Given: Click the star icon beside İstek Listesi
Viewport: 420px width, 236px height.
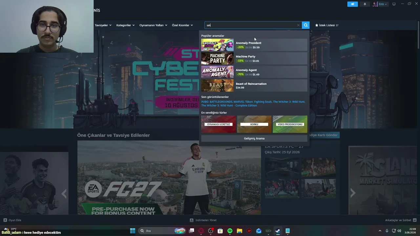Looking at the screenshot, I should point(317,25).
